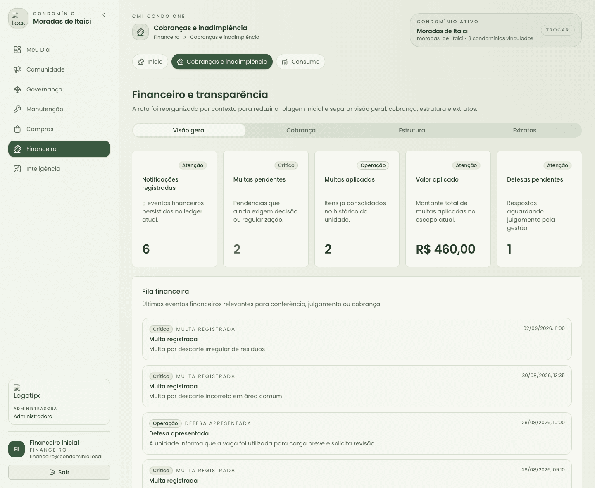Viewport: 595px width, 488px height.
Task: Open Governança in the sidebar
Action: tap(59, 89)
